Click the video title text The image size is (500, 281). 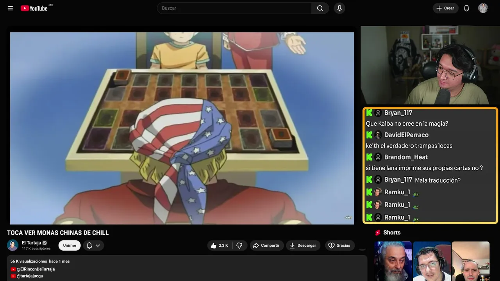click(x=58, y=233)
